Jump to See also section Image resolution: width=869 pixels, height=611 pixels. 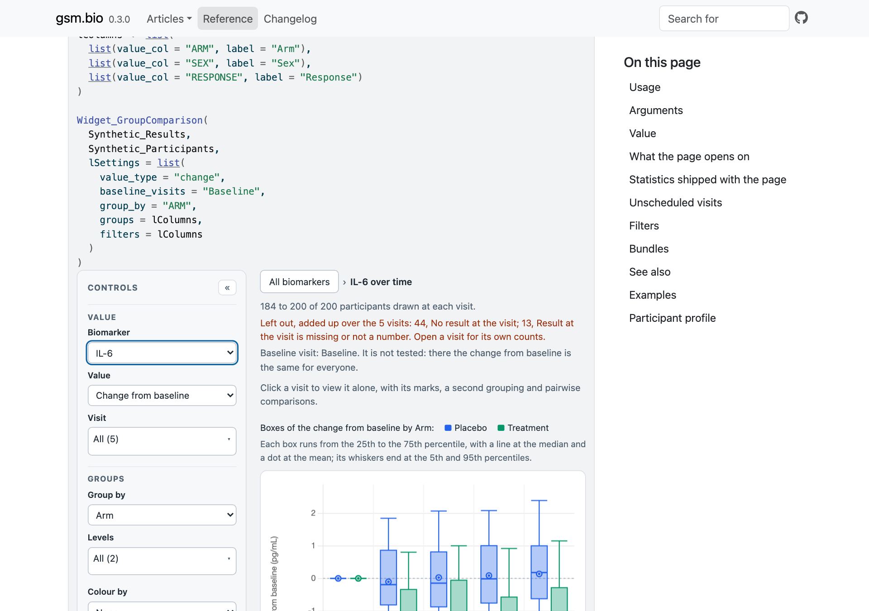pyautogui.click(x=649, y=272)
